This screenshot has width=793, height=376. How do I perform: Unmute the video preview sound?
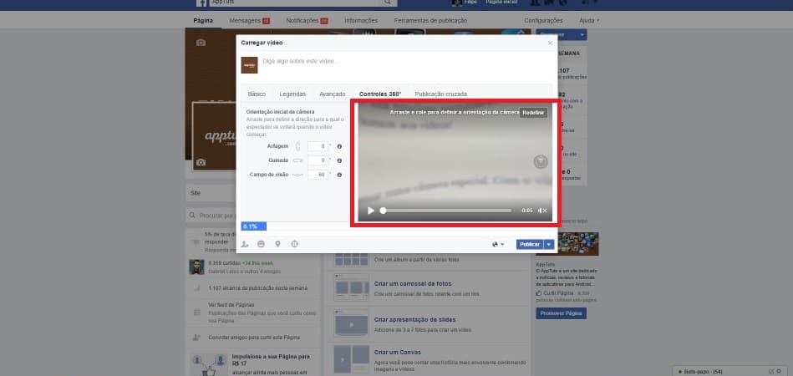(542, 211)
